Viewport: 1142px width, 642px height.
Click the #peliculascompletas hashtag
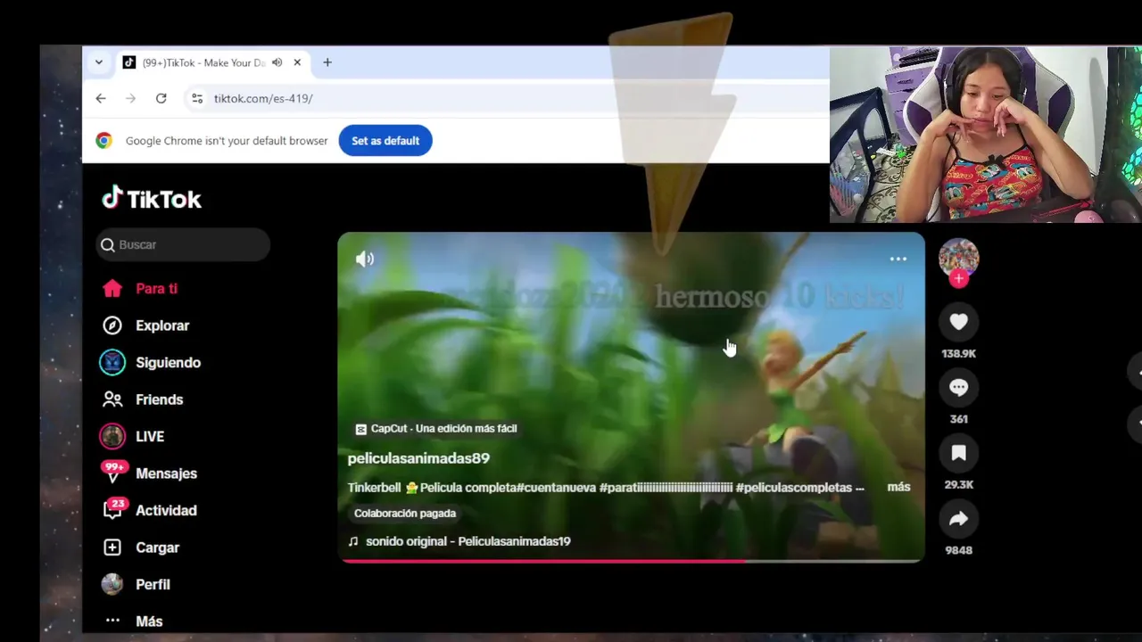[794, 488]
